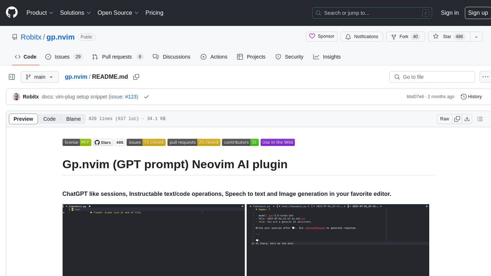Click the Sign in link
The height and width of the screenshot is (276, 491).
449,13
